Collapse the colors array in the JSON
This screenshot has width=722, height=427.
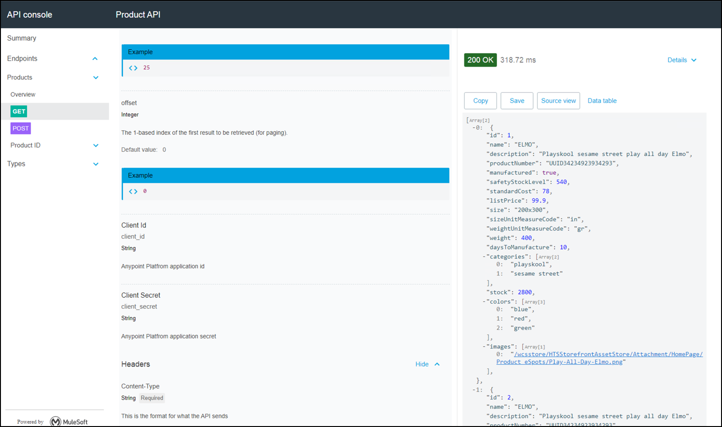[484, 301]
